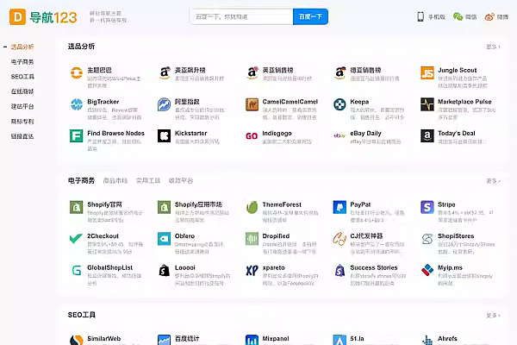Click the xpareto XP icon

point(252,270)
